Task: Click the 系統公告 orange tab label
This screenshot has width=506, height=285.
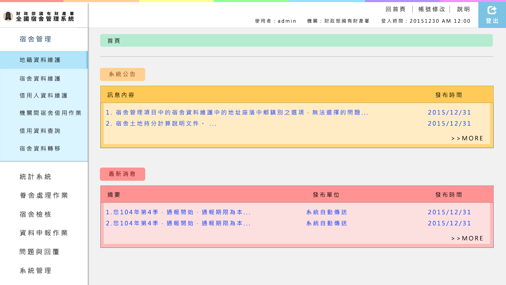Action: (122, 74)
